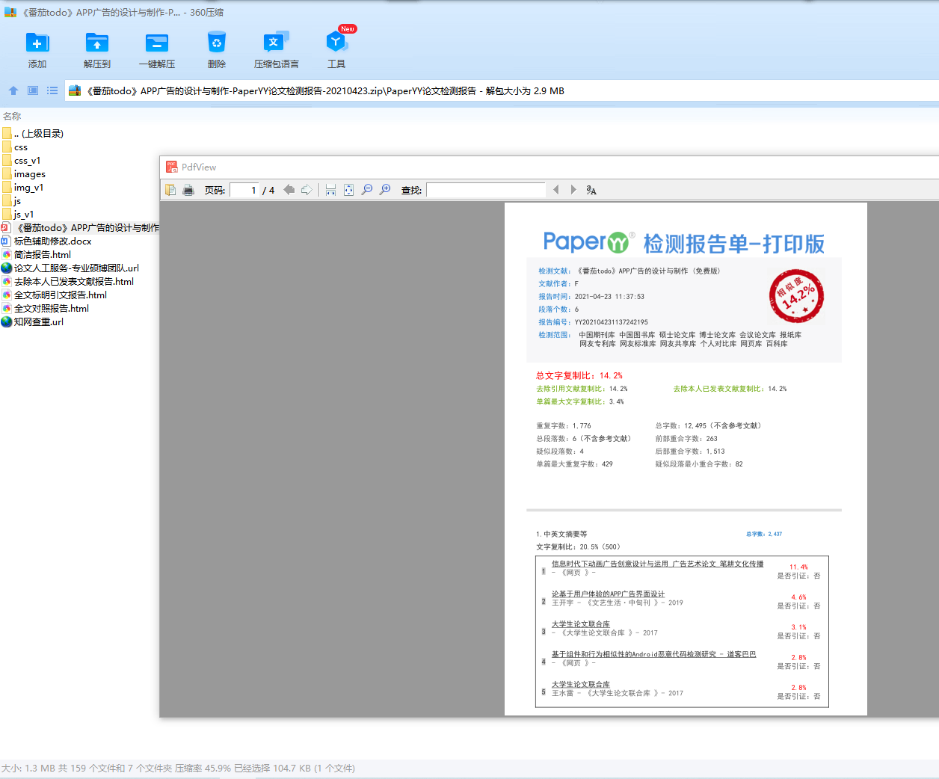Screen dimensions: 939x779
Task: Click the 一键解压 one-click extract icon
Action: (x=157, y=43)
